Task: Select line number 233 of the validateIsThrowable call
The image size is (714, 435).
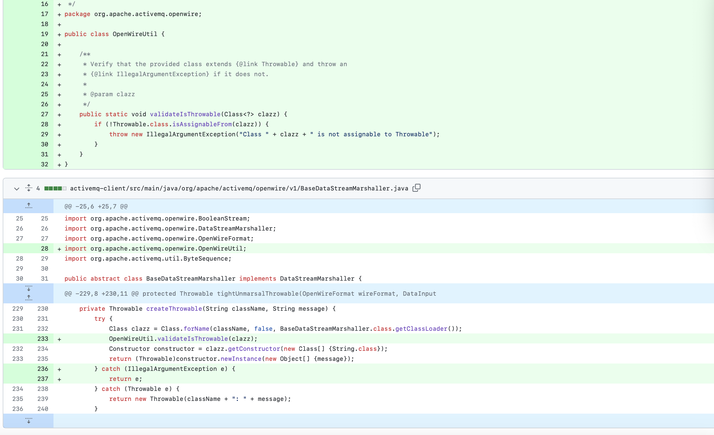Action: click(43, 339)
